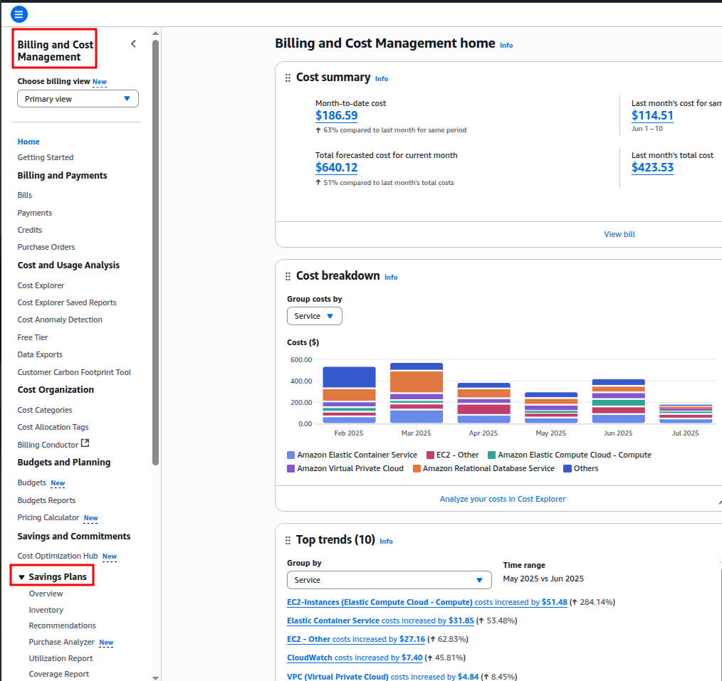
Task: Collapse the Savings Plans section
Action: click(20, 576)
